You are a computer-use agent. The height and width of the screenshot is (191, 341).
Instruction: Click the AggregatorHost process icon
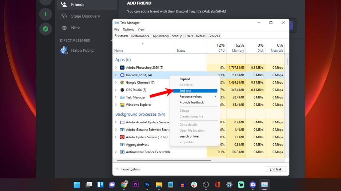[122, 145]
